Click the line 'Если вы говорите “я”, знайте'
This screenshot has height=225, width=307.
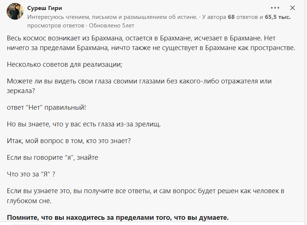(x=52, y=158)
